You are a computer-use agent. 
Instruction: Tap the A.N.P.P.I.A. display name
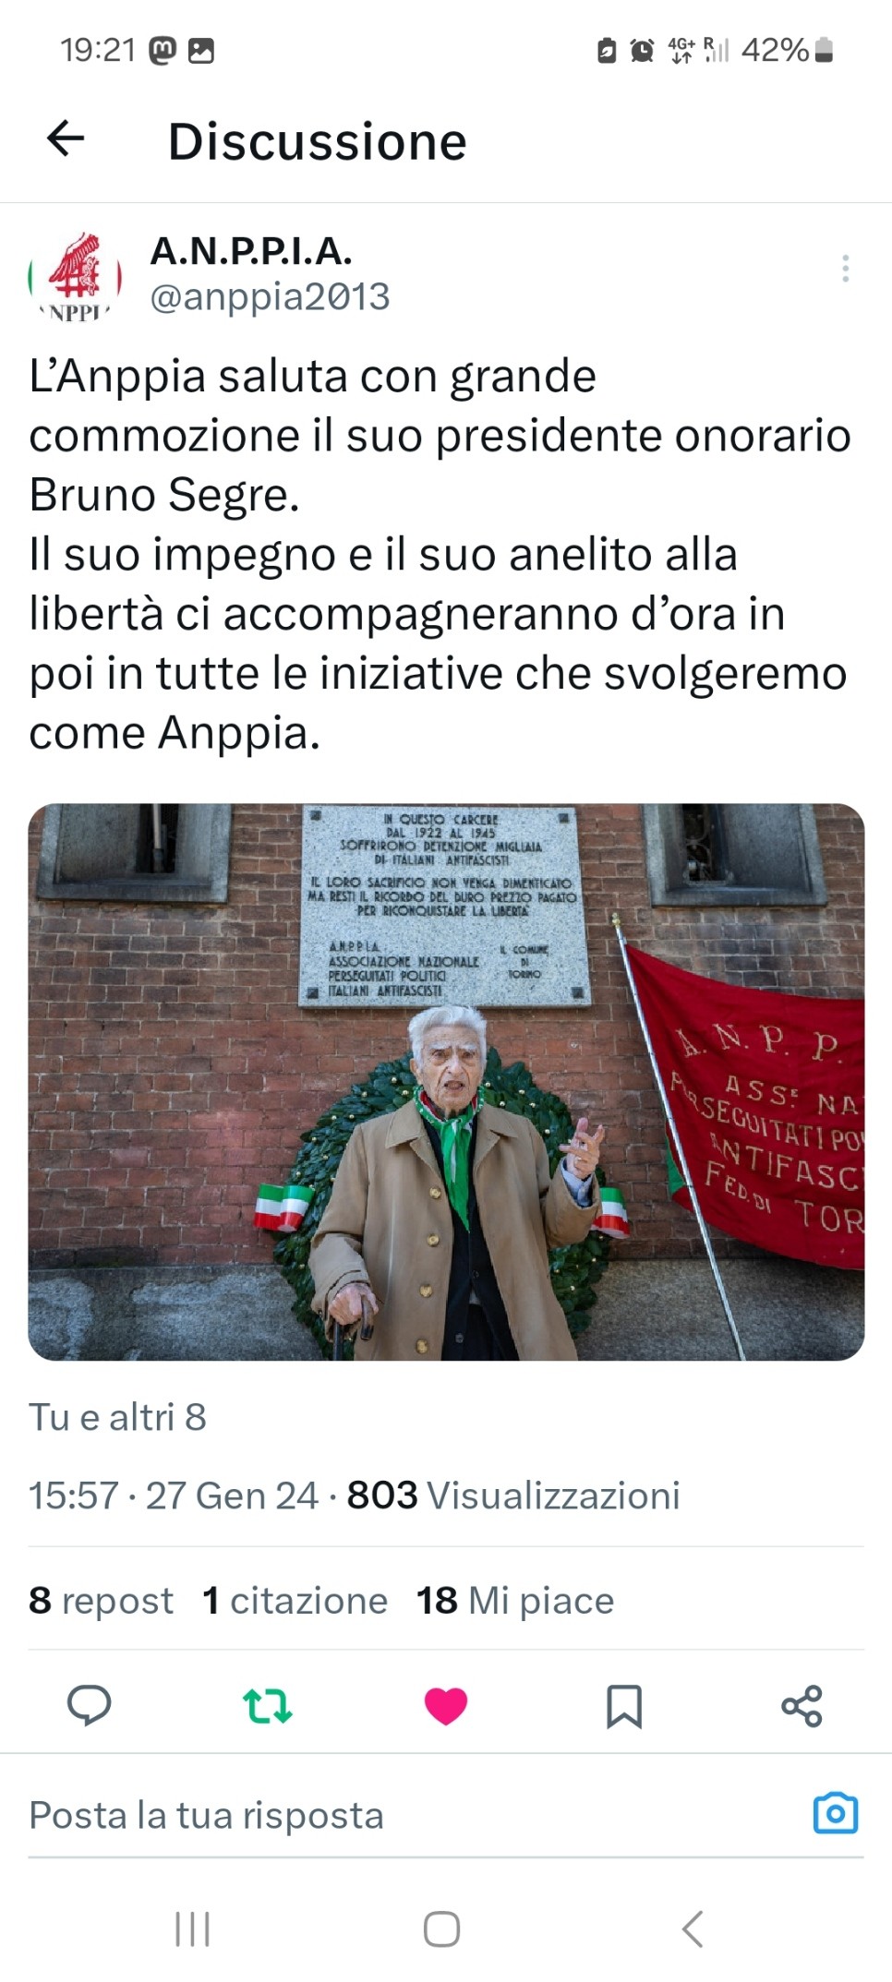coord(251,250)
